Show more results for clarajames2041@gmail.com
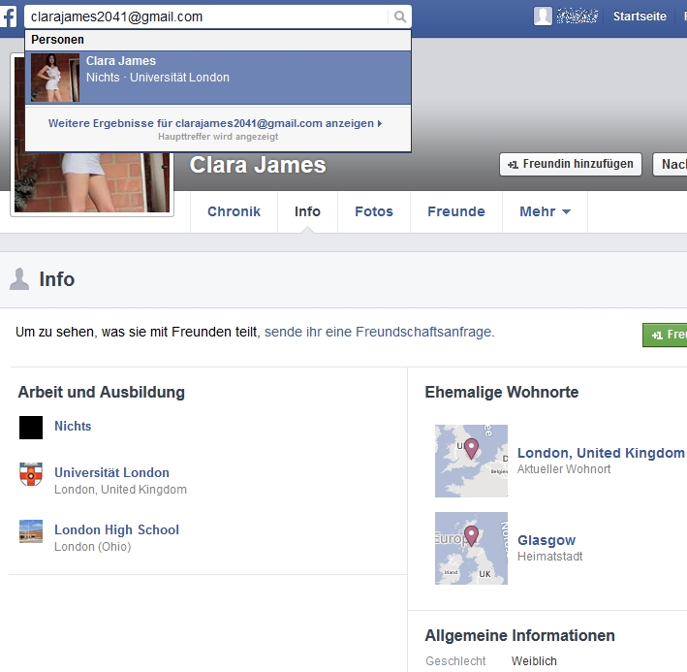The height and width of the screenshot is (672, 687). tap(215, 123)
